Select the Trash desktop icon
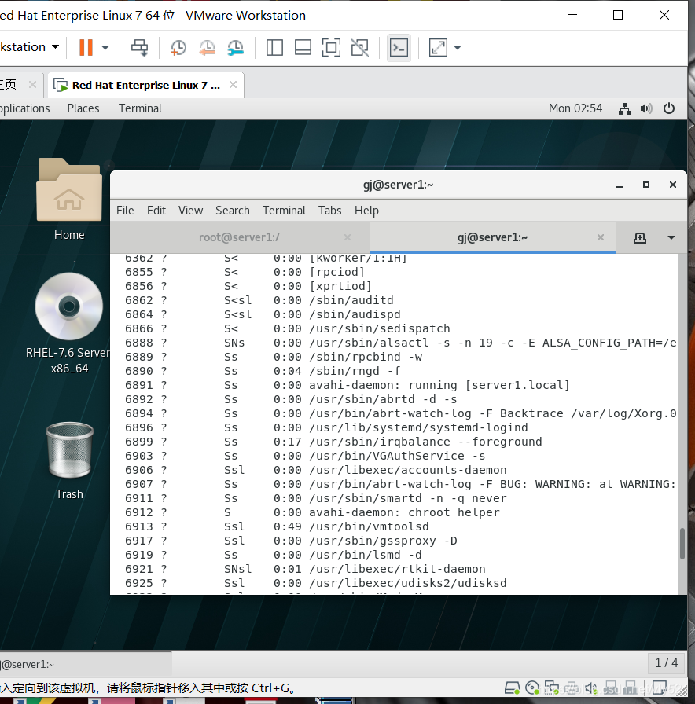Image resolution: width=695 pixels, height=704 pixels. tap(70, 461)
